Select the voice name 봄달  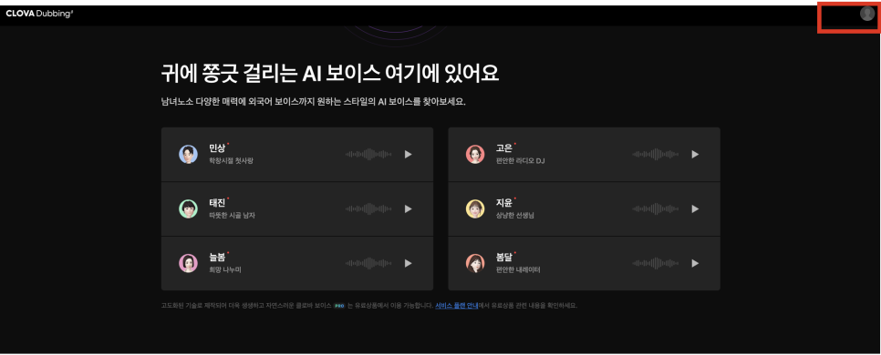503,257
